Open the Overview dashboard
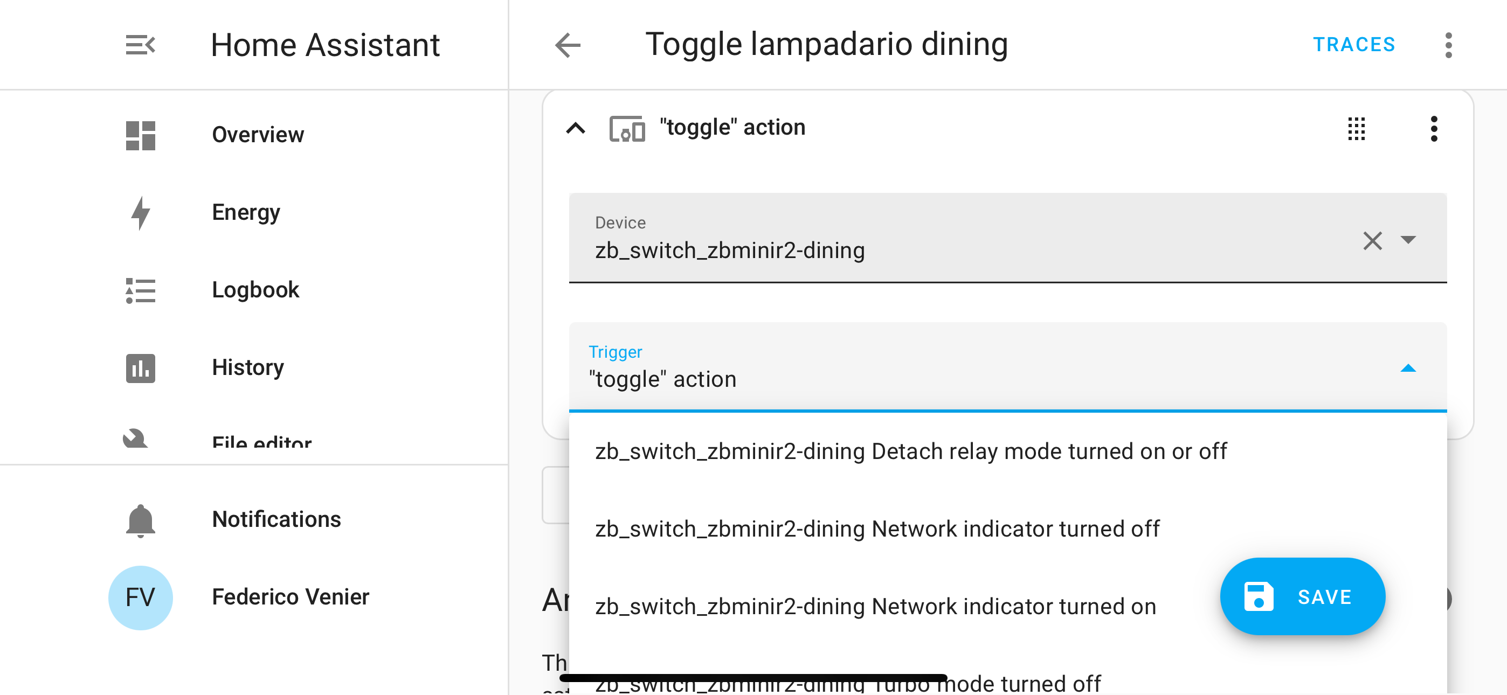The image size is (1507, 695). coord(258,135)
